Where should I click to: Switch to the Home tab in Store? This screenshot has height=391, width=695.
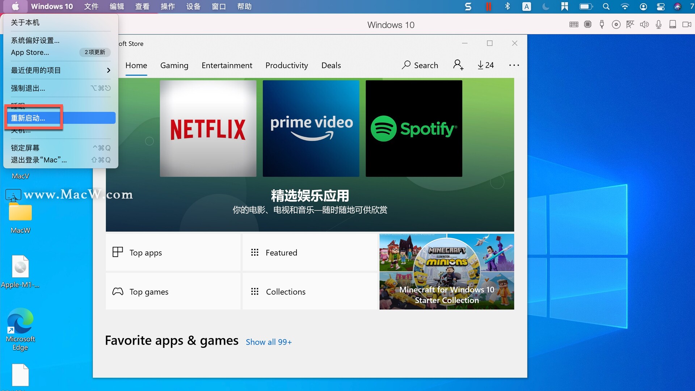point(136,66)
